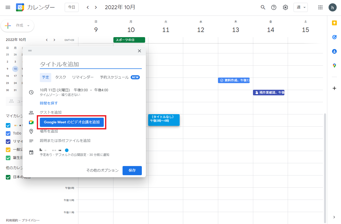Go to next week with chevron
The image size is (341, 224).
(x=96, y=7)
